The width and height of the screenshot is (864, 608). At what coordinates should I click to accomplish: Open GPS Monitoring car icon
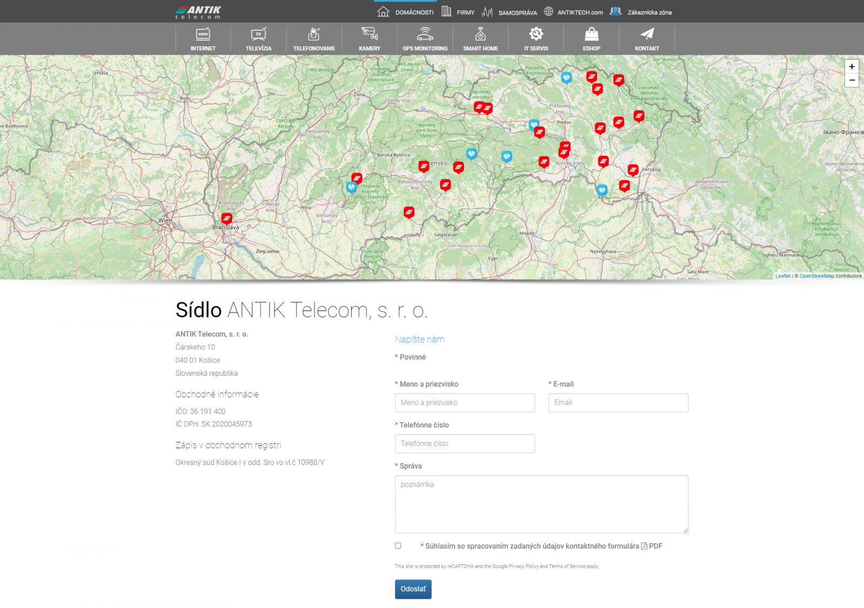pyautogui.click(x=425, y=35)
